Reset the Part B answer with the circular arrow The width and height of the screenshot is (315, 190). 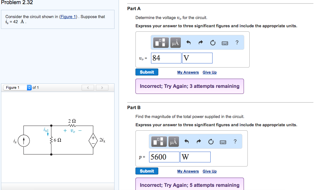click(211, 142)
